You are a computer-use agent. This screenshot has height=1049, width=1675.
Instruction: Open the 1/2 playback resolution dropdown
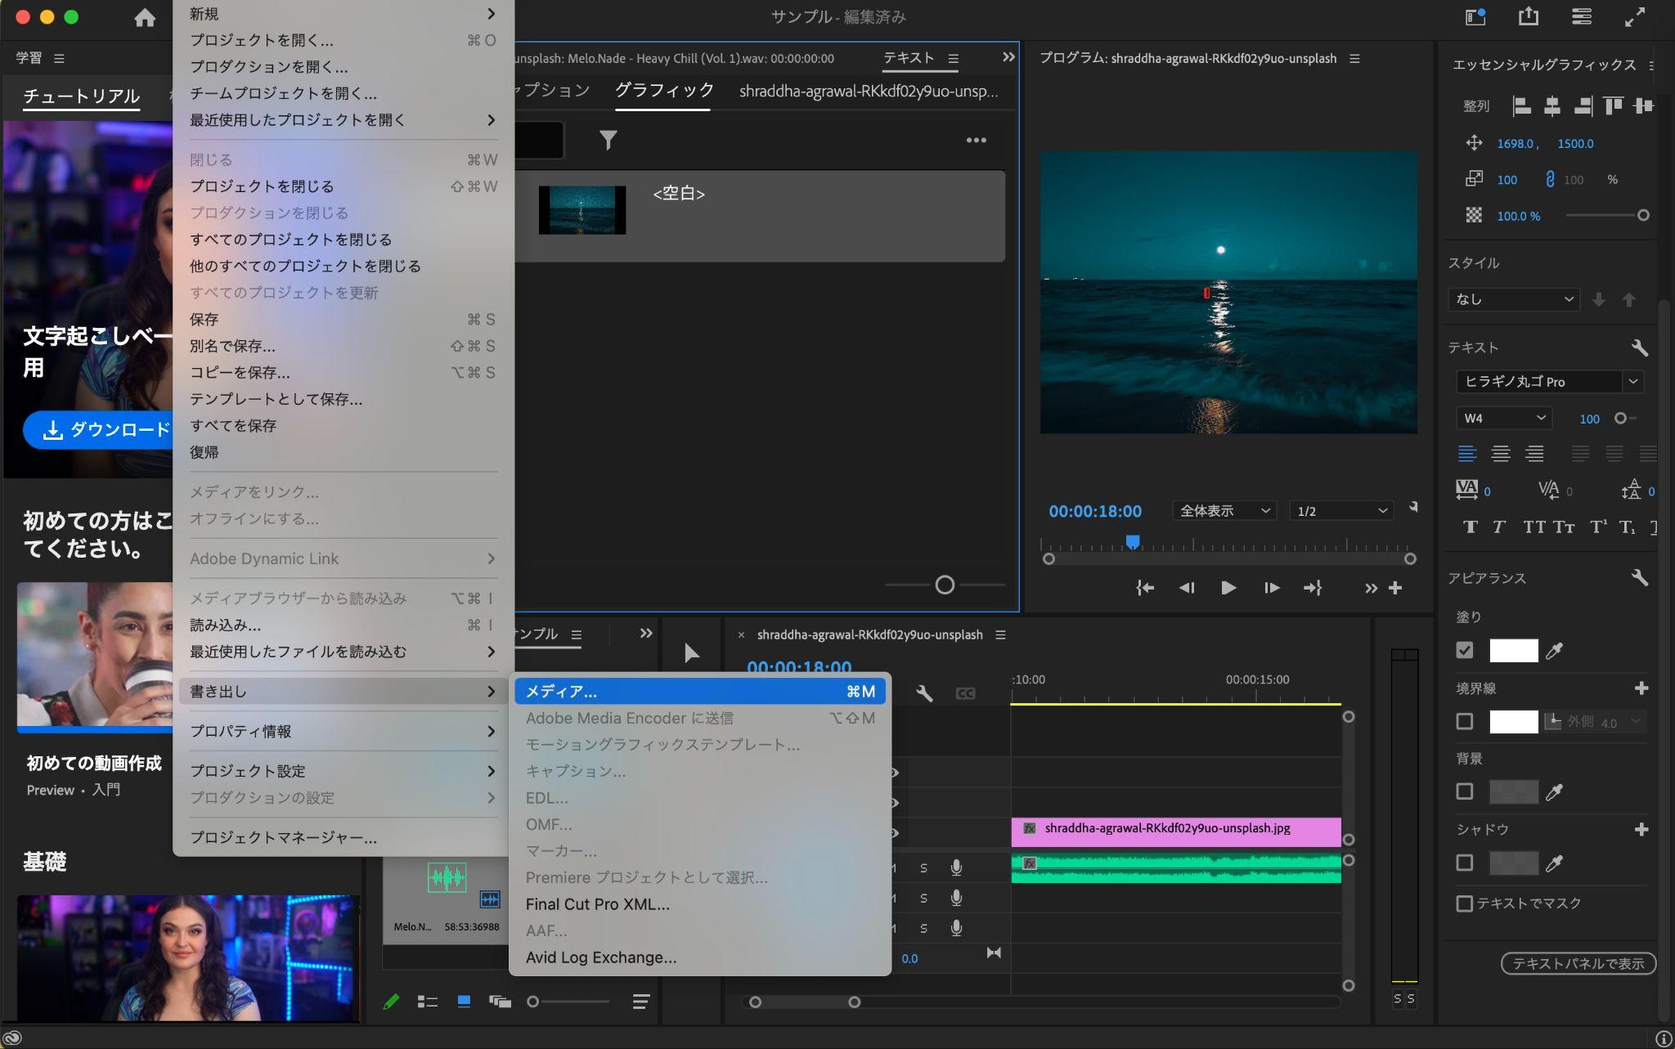tap(1341, 511)
